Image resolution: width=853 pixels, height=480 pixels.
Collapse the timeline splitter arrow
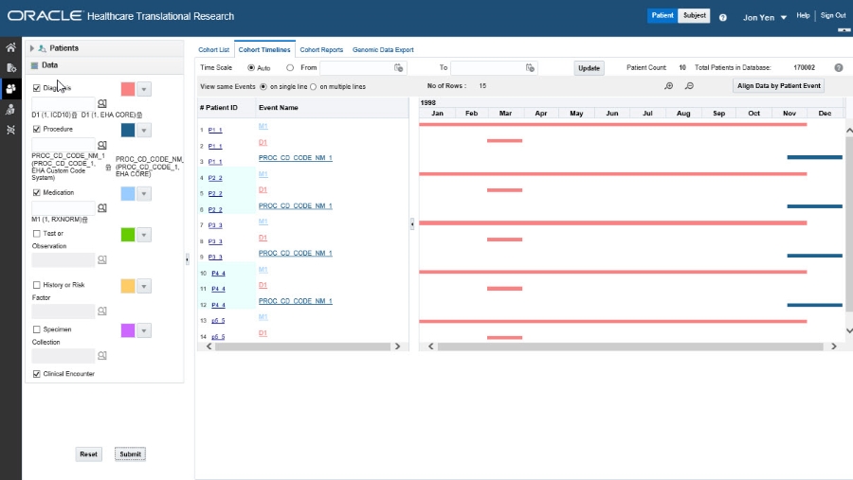pos(412,223)
